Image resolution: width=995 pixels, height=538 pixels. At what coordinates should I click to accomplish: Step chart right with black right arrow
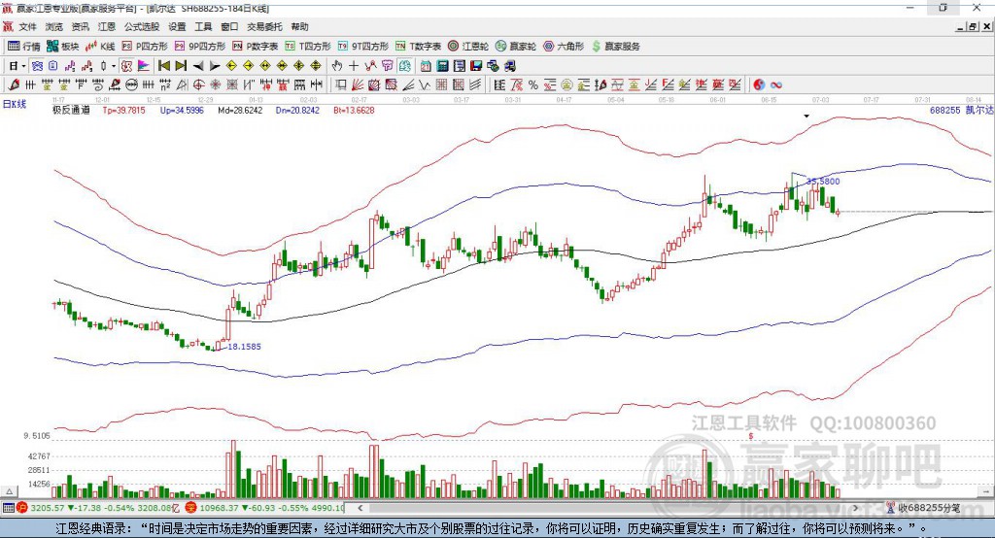coord(215,66)
